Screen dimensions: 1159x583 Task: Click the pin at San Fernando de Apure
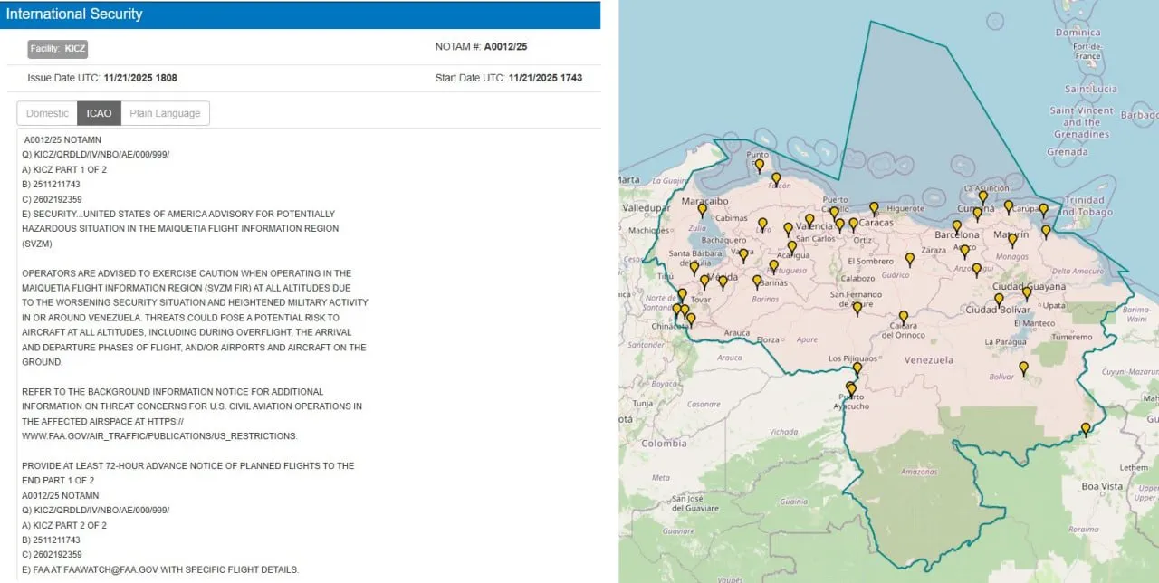pos(857,308)
